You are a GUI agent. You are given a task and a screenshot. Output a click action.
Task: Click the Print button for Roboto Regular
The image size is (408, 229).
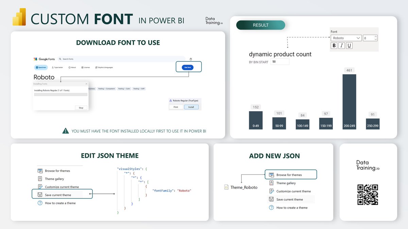click(176, 107)
